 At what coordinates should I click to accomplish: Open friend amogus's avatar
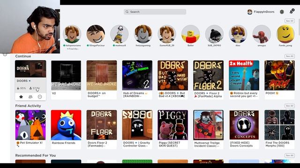[x=262, y=34]
